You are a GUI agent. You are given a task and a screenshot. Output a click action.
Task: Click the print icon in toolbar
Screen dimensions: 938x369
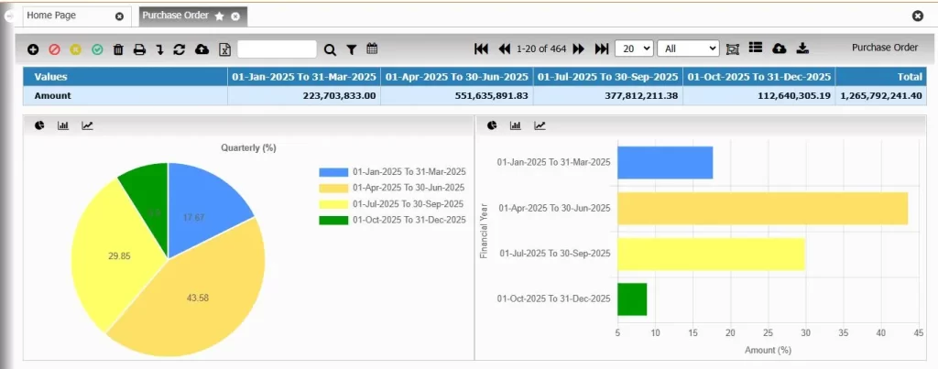click(x=139, y=49)
